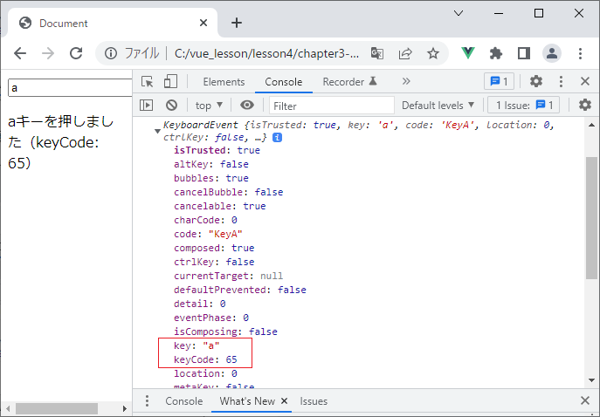600x417 pixels.
Task: Open the Extensions puzzle menu
Action: pyautogui.click(x=496, y=53)
